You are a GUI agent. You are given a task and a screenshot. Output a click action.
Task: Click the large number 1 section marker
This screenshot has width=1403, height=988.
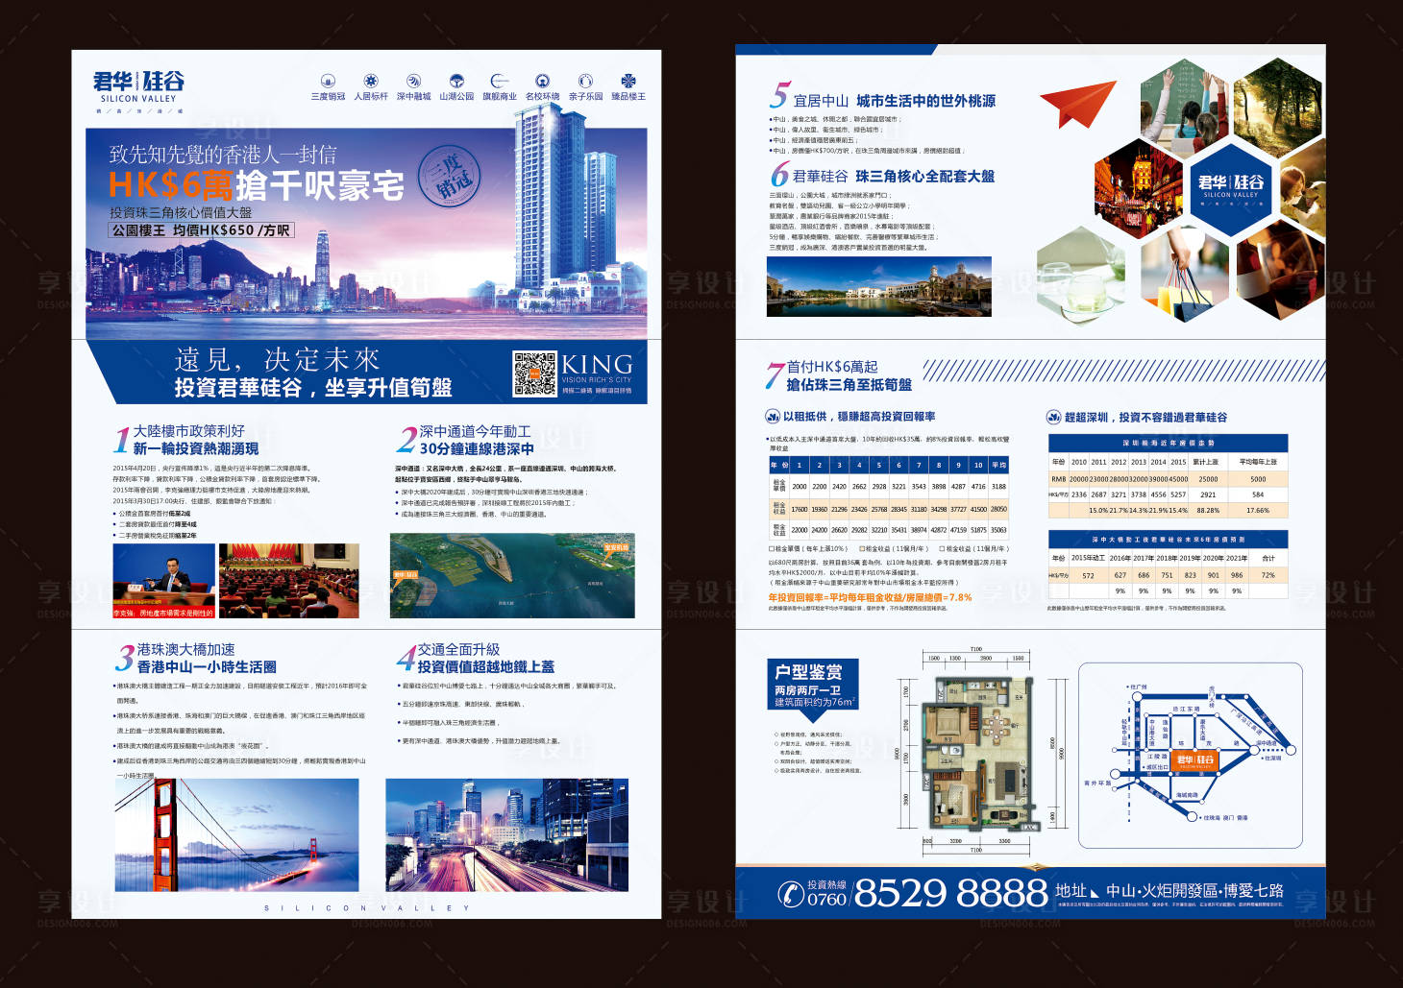[x=121, y=440]
